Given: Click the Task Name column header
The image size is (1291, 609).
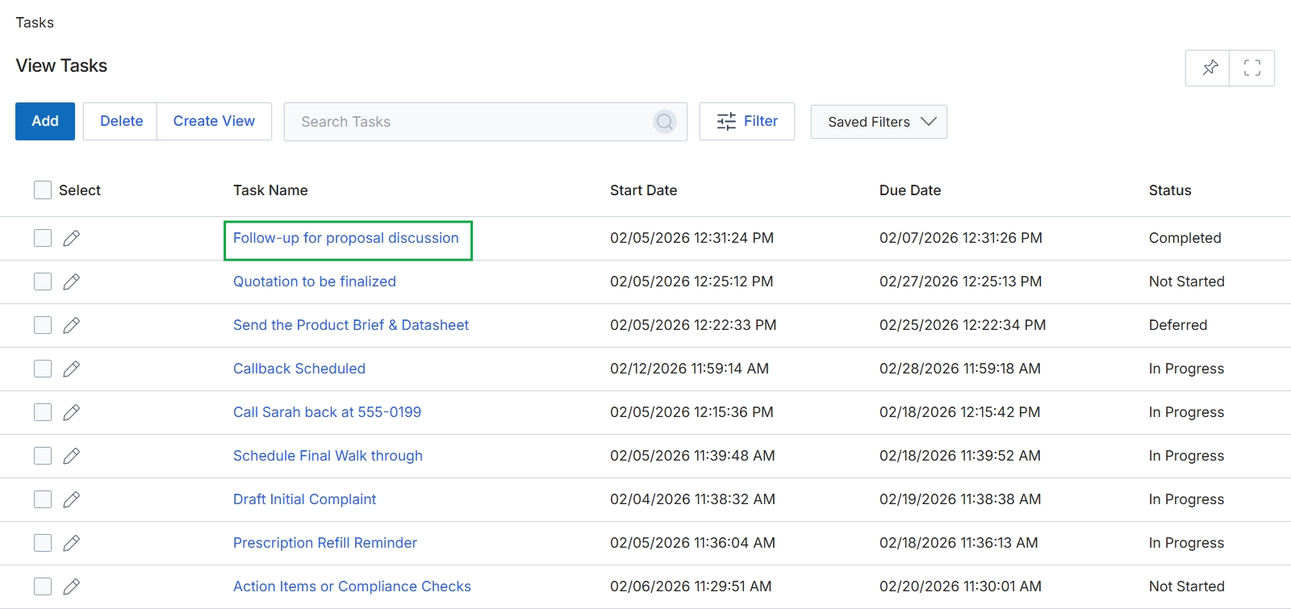Looking at the screenshot, I should pyautogui.click(x=270, y=190).
